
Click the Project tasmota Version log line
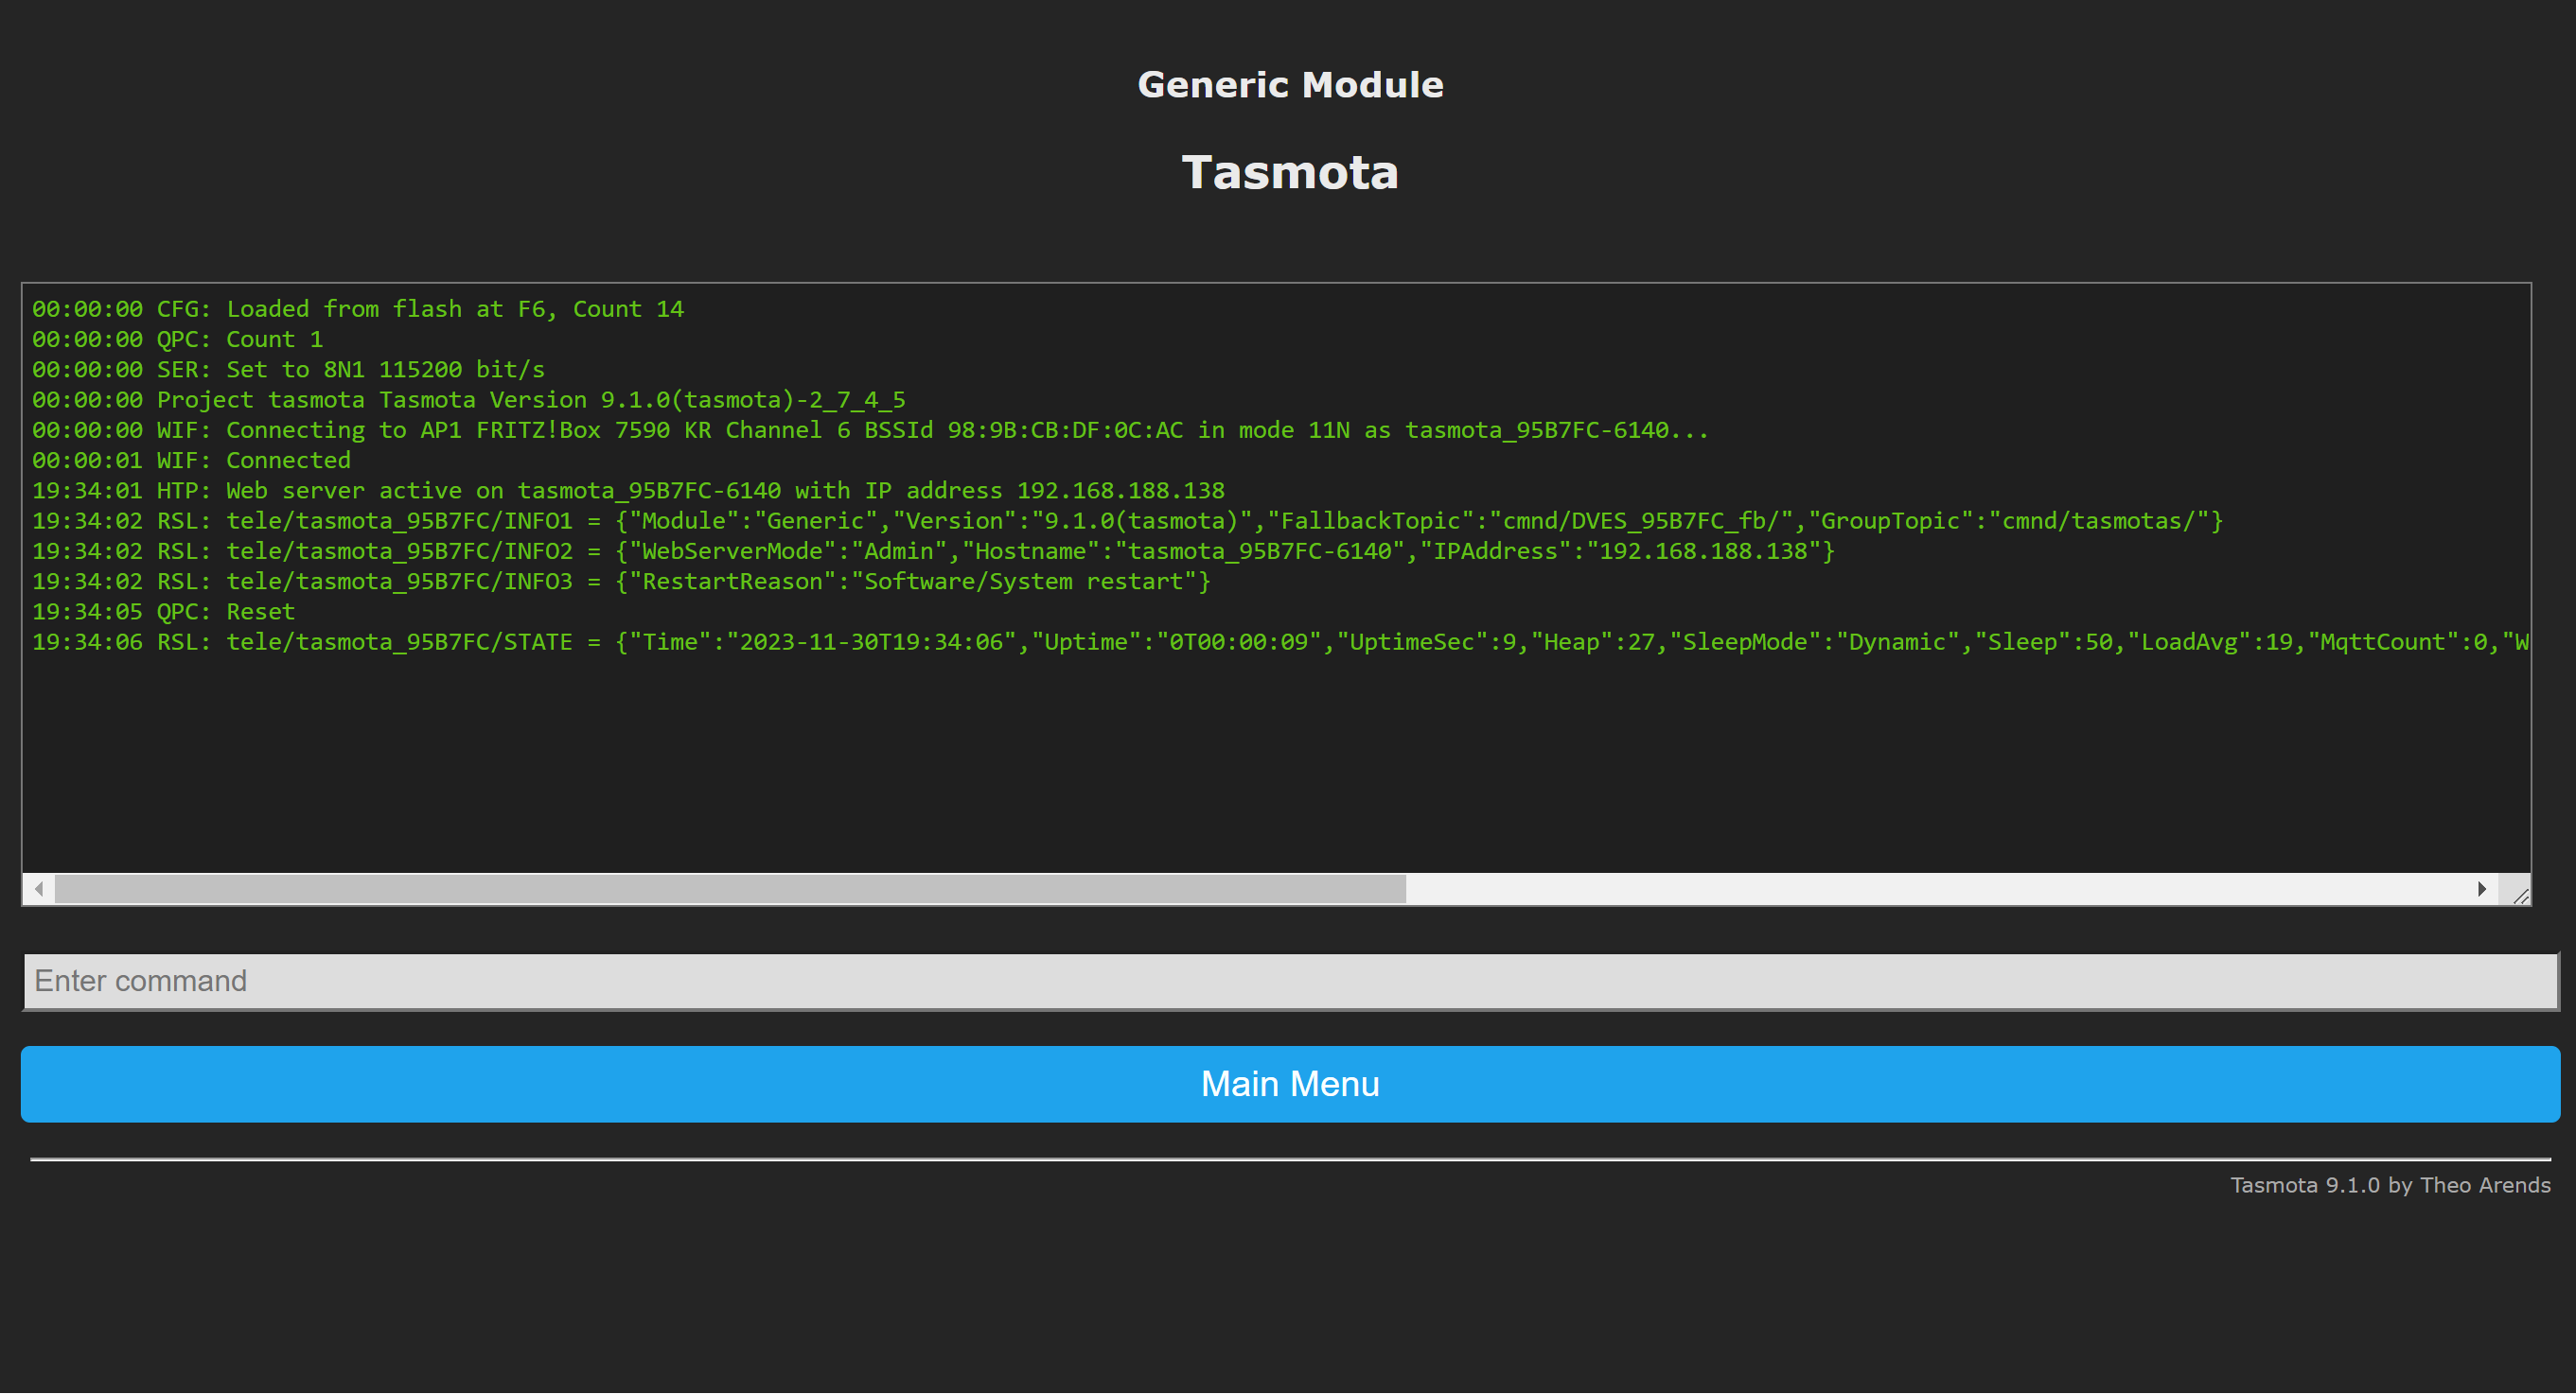coord(468,400)
